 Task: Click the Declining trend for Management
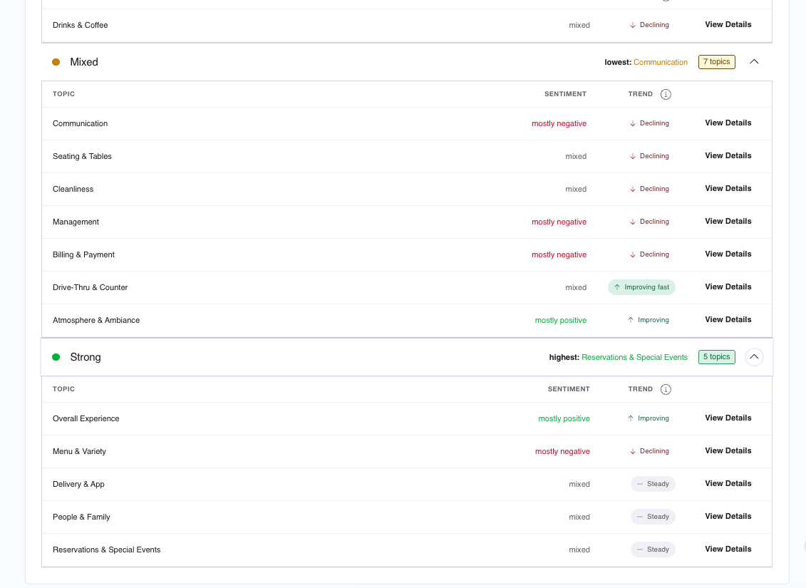[x=649, y=222]
